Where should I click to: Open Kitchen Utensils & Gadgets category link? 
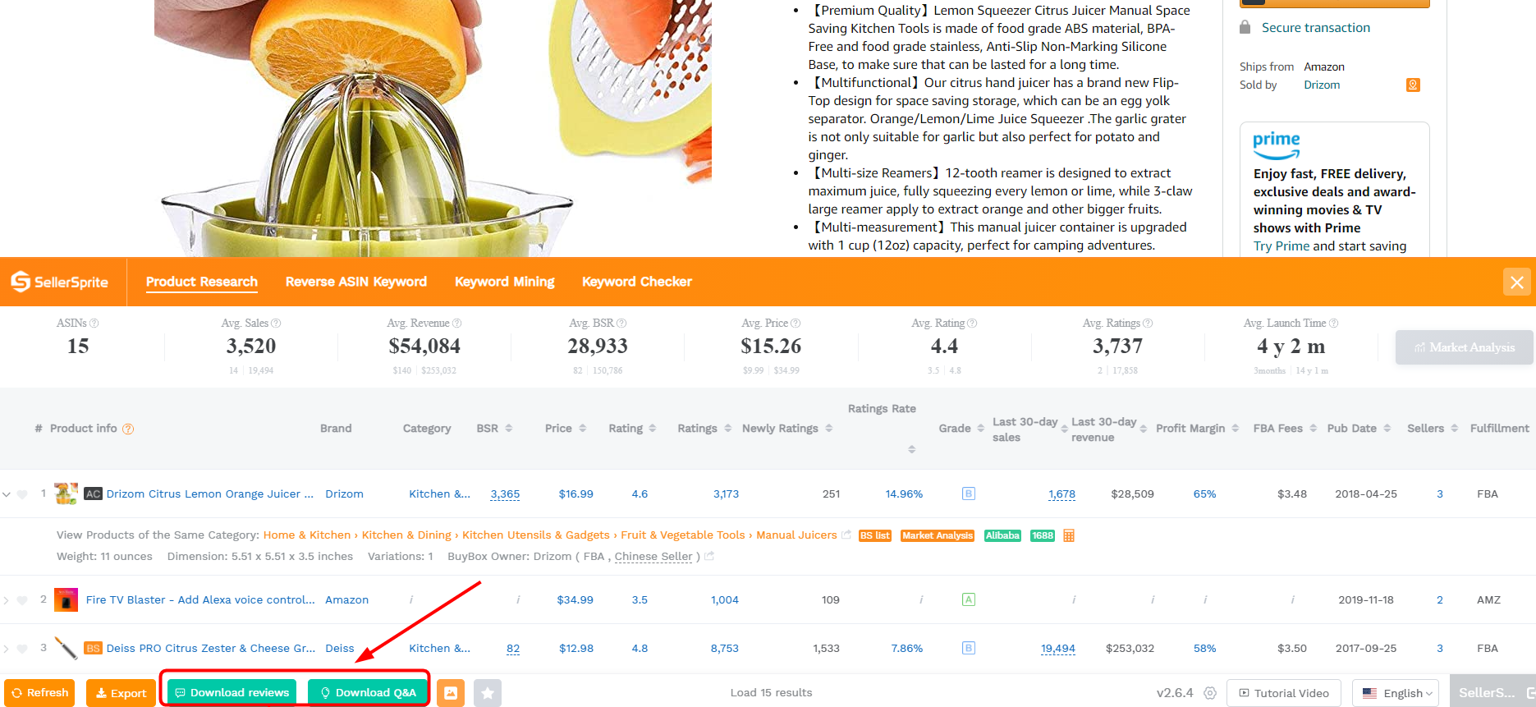(x=536, y=535)
